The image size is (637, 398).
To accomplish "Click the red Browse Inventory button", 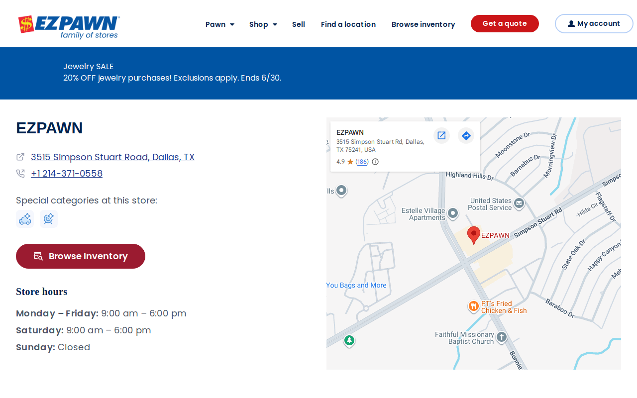I will click(81, 256).
